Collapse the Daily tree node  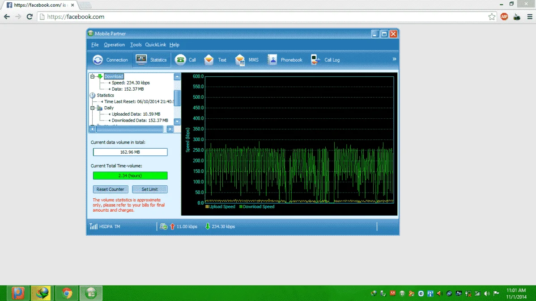92,108
